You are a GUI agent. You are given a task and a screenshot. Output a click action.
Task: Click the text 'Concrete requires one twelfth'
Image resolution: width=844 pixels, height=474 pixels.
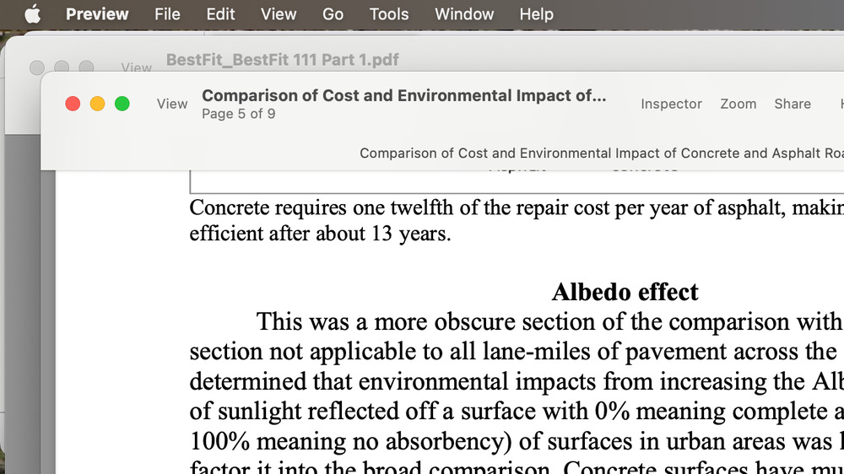tap(322, 207)
